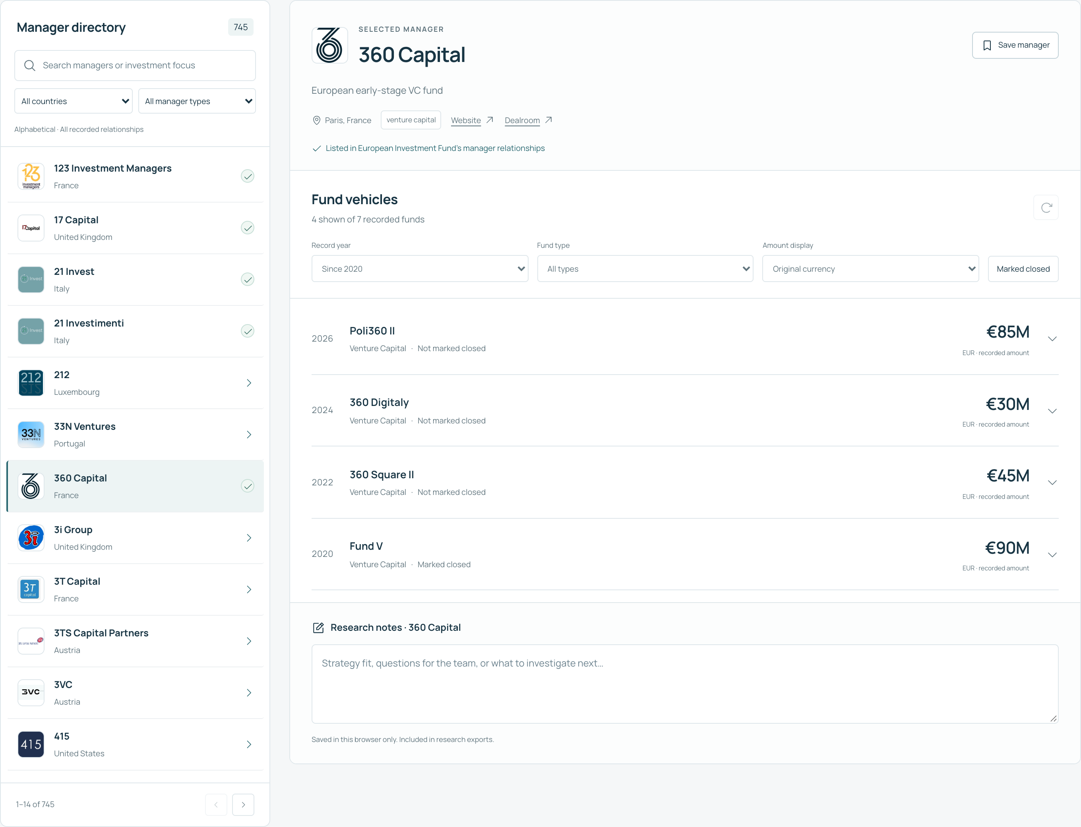This screenshot has width=1081, height=827.
Task: Open the Website link
Action: (x=466, y=120)
